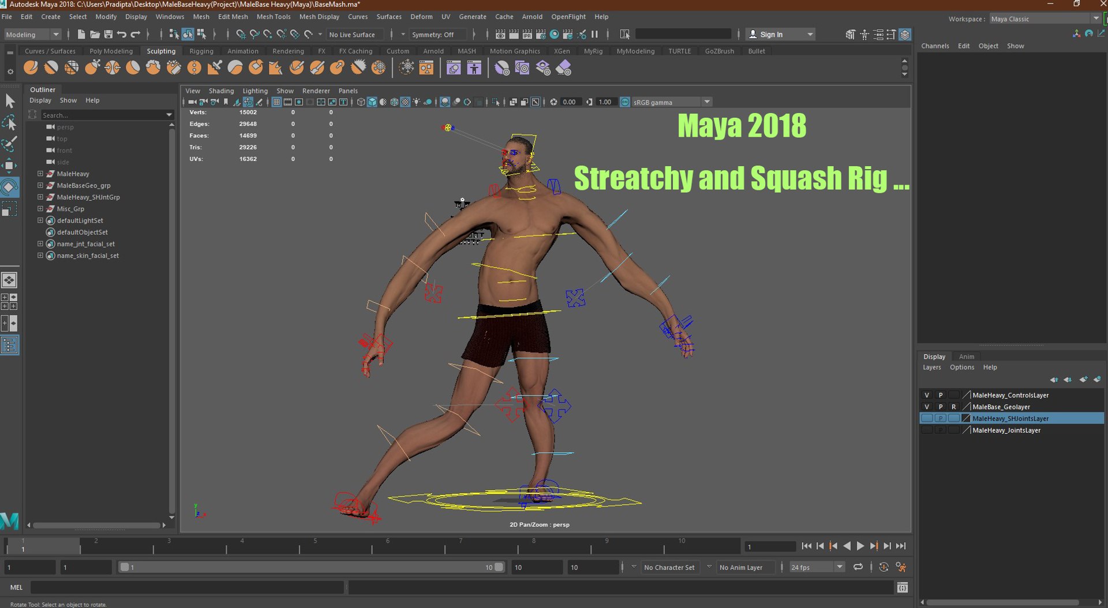Open the Symmetry: Off dropdown

point(438,35)
